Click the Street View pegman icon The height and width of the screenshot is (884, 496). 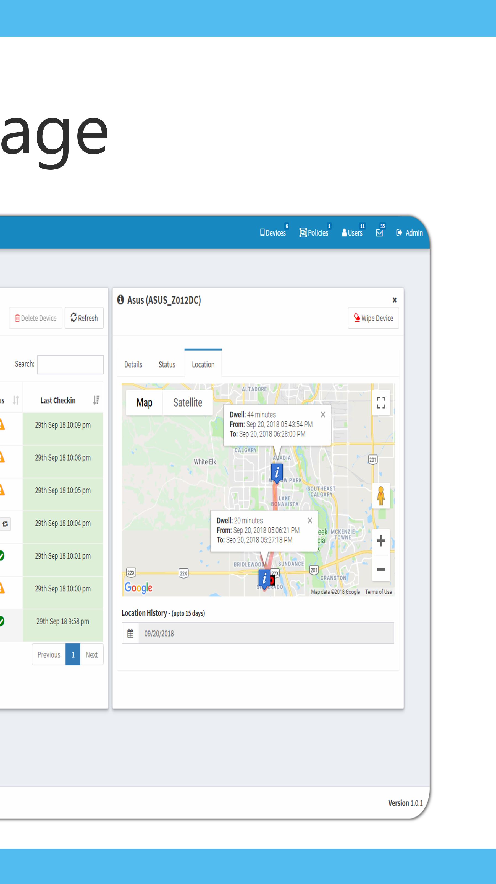(381, 496)
